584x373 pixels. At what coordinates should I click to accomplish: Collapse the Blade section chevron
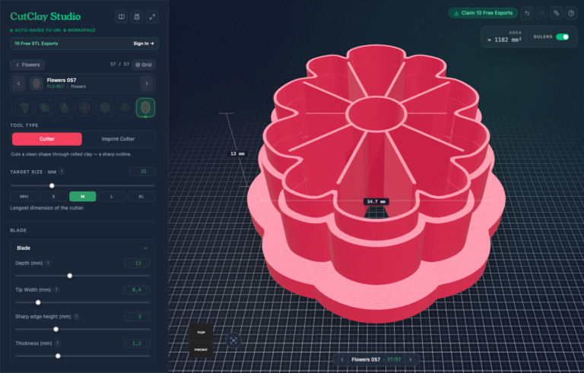(146, 248)
